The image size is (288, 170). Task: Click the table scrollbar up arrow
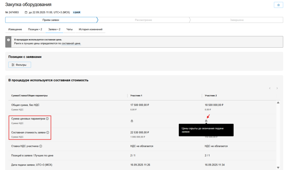[278, 103]
